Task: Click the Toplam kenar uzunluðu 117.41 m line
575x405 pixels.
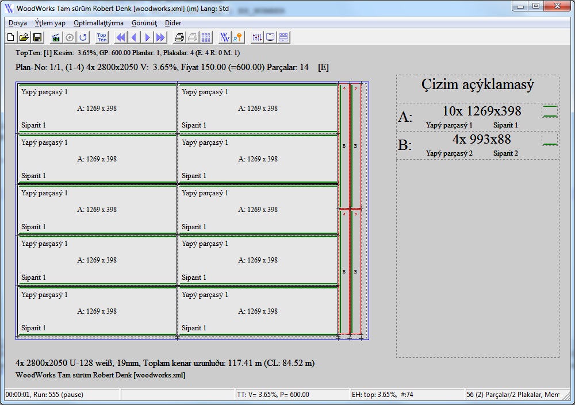Action: coord(165,363)
